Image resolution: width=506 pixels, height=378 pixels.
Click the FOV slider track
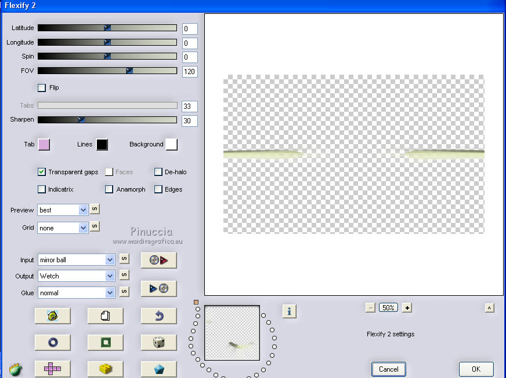[x=107, y=71]
